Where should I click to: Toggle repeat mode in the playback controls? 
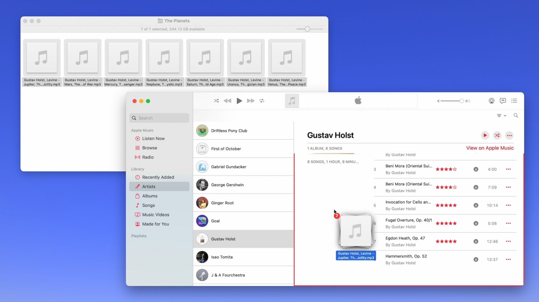tap(262, 101)
